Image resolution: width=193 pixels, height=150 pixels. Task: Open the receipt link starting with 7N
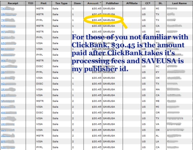click(8, 20)
